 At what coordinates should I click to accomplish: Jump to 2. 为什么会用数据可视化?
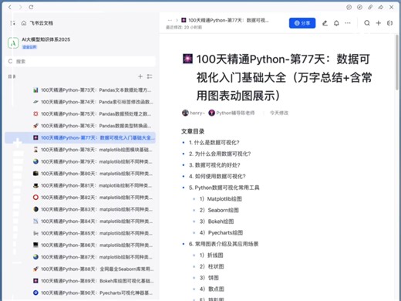tap(220, 154)
